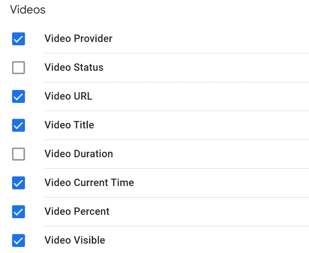Re-enable the Video Duration variable
Image resolution: width=309 pixels, height=253 pixels.
[x=18, y=154]
